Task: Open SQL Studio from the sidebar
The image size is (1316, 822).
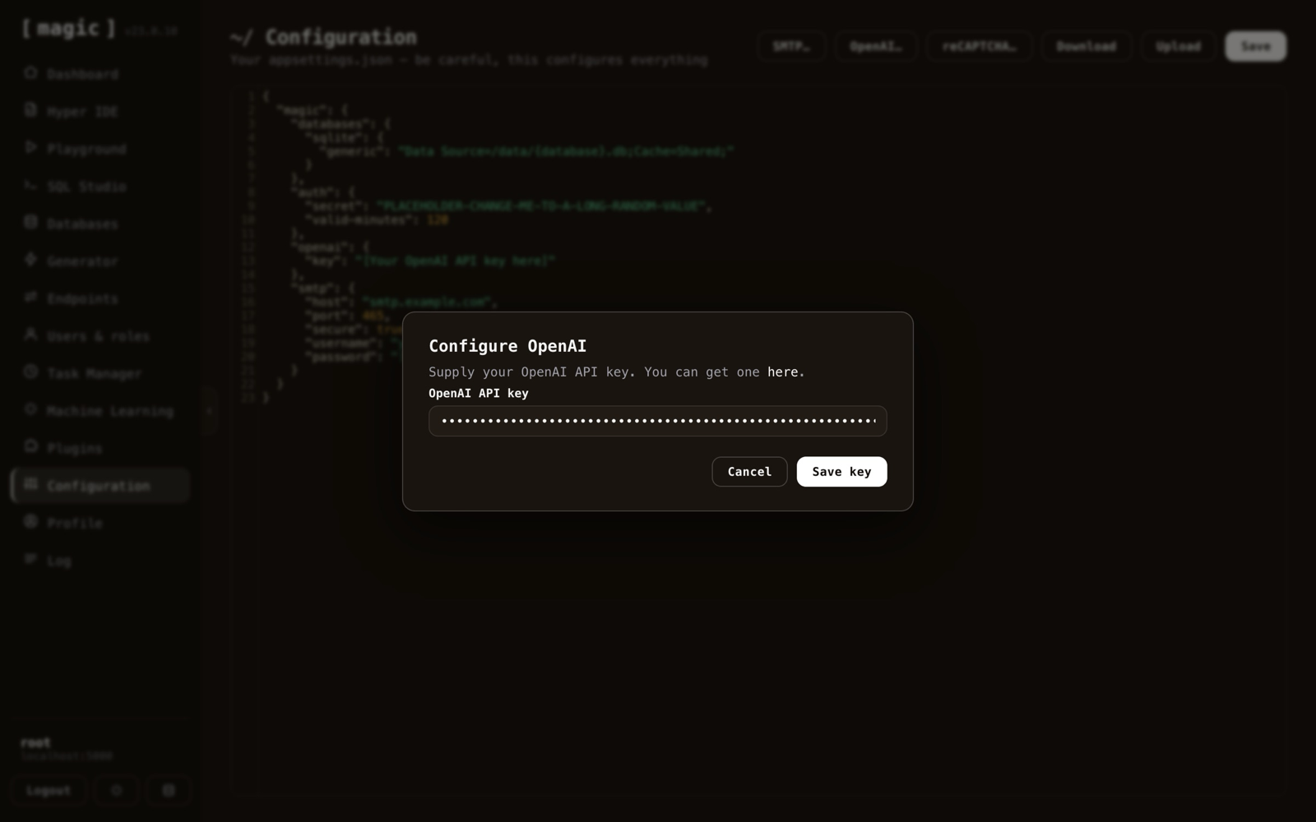Action: tap(100, 187)
